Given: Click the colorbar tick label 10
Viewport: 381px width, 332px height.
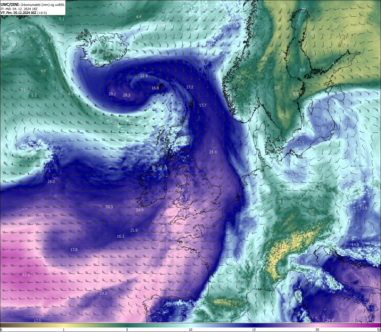Looking at the screenshot, I should point(190,330).
